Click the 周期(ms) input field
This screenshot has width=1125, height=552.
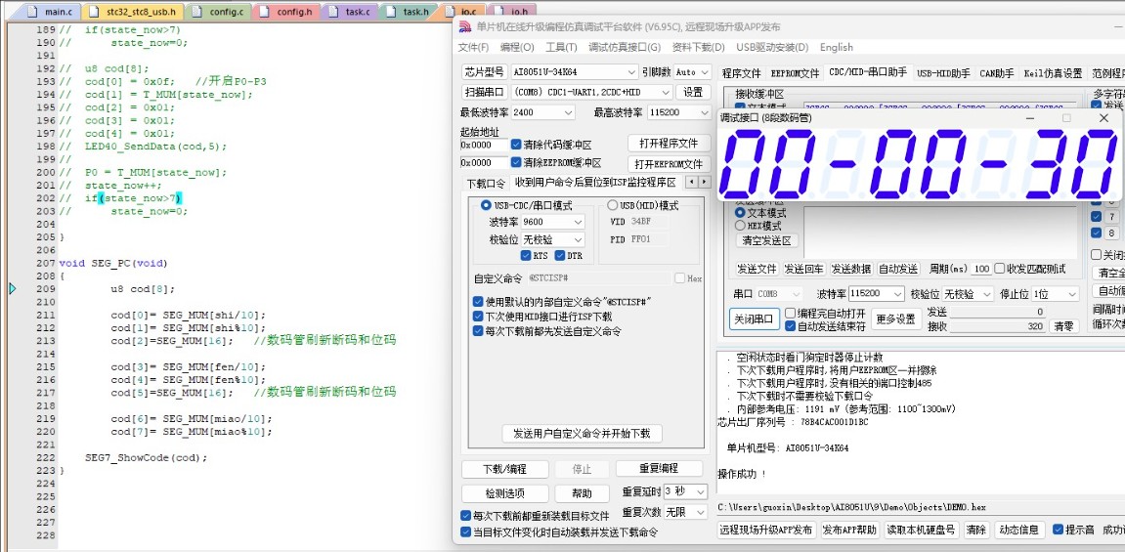pos(980,269)
